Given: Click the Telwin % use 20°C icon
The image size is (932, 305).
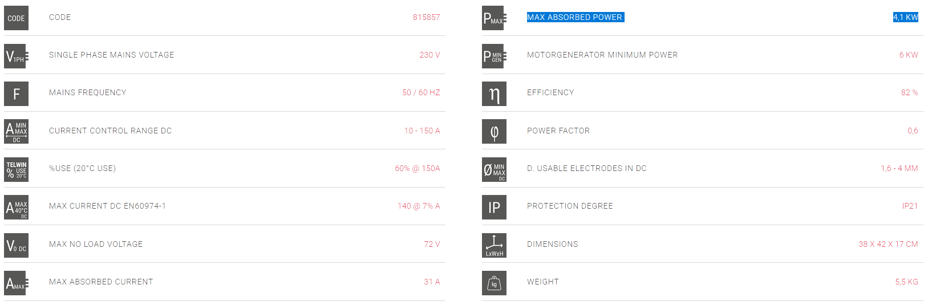Looking at the screenshot, I should (16, 169).
